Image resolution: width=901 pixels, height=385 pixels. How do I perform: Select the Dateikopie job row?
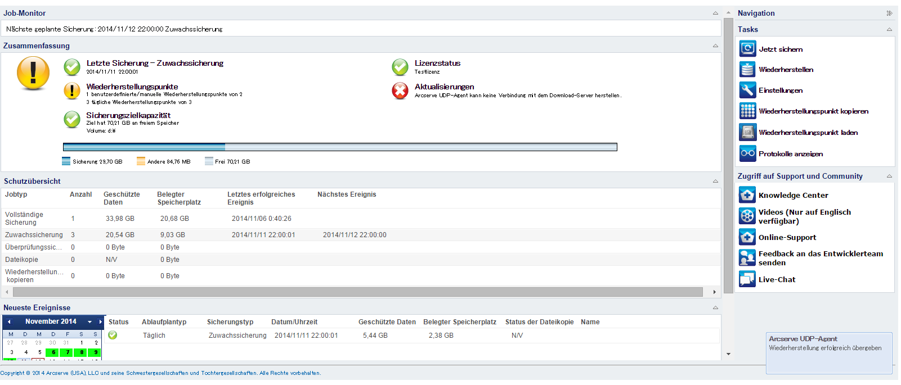pos(361,260)
